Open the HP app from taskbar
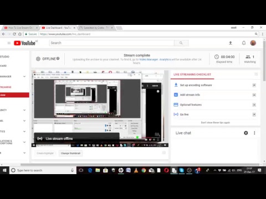The height and width of the screenshot is (199, 266). coord(121,170)
